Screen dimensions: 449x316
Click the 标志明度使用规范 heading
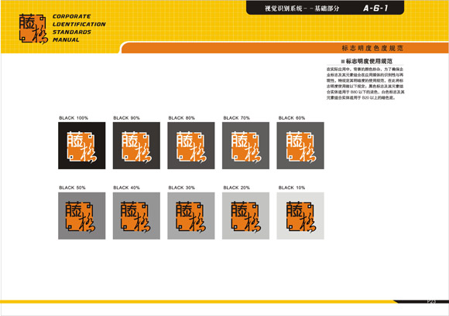click(366, 61)
